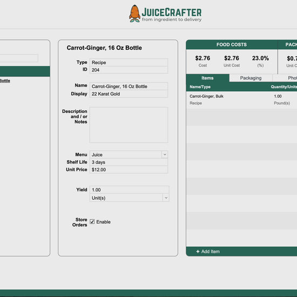The image size is (297, 297).
Task: Click the ID field showing 204
Action: [129, 70]
